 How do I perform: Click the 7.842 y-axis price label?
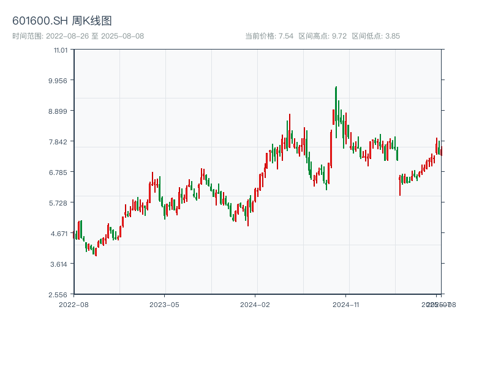tap(59, 141)
